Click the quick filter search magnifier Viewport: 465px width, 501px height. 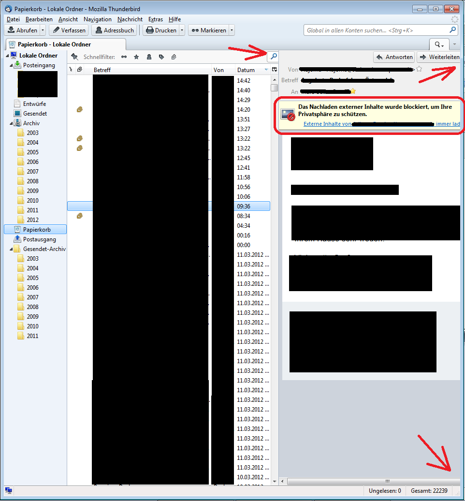point(273,57)
